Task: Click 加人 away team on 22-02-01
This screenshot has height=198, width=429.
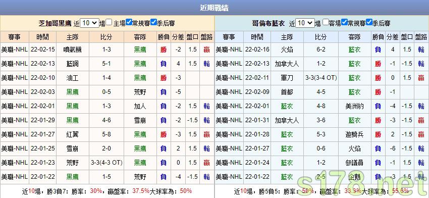Action: click(x=140, y=106)
